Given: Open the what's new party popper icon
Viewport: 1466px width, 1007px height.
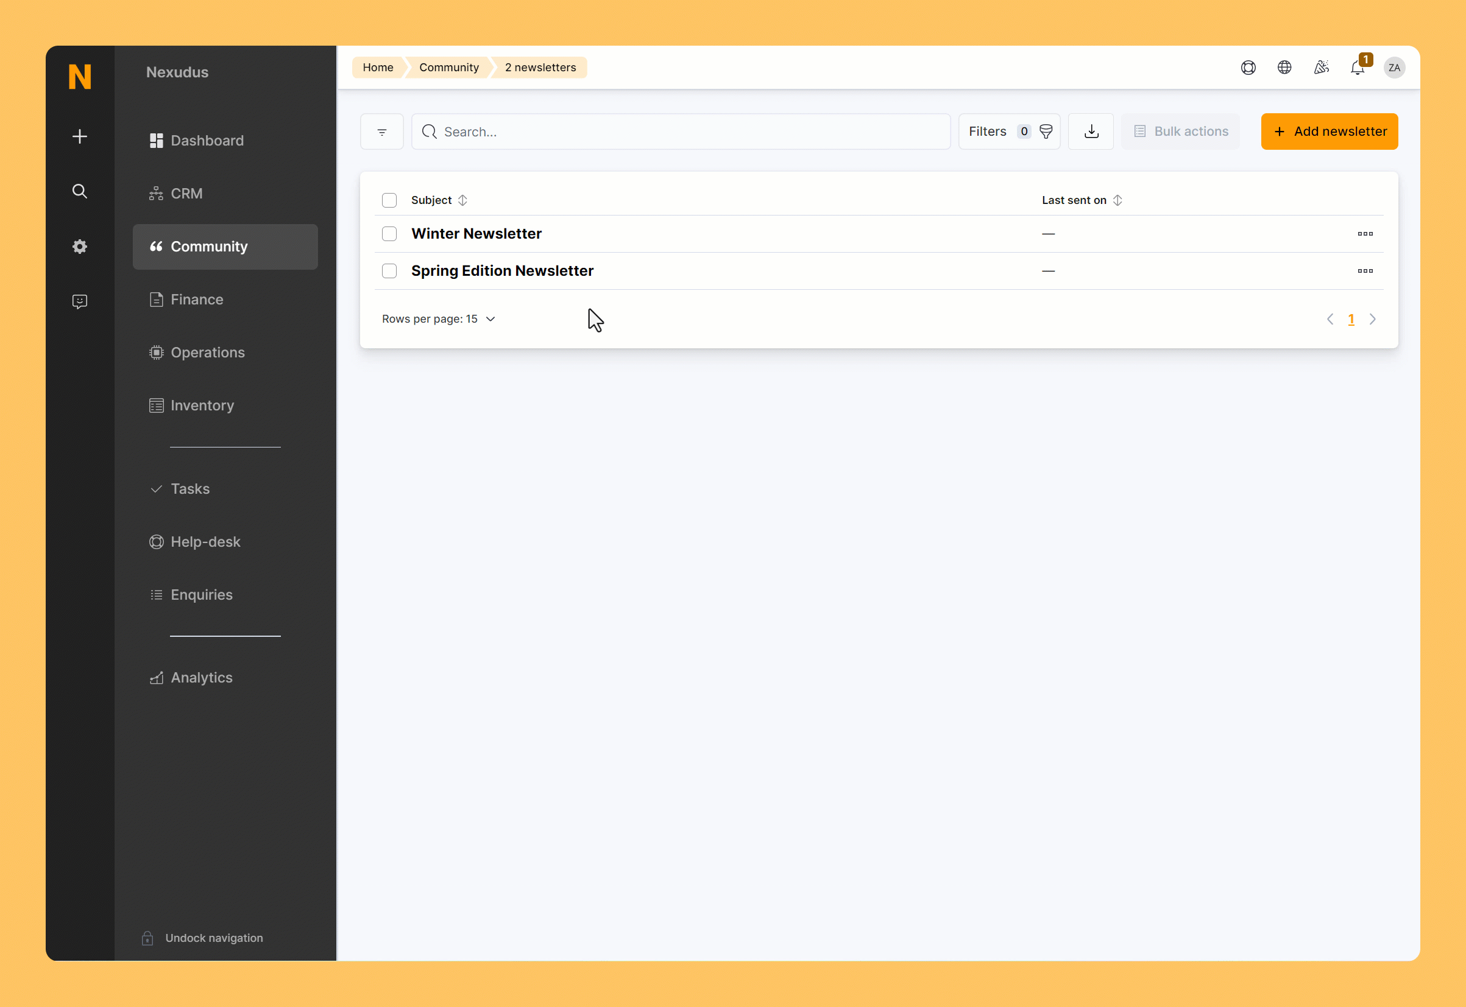Looking at the screenshot, I should pos(1322,68).
